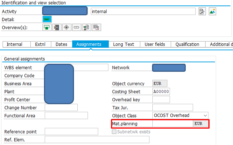The height and width of the screenshot is (145, 233).
Task: Click the Tax Jur. label
Action: 120,107
